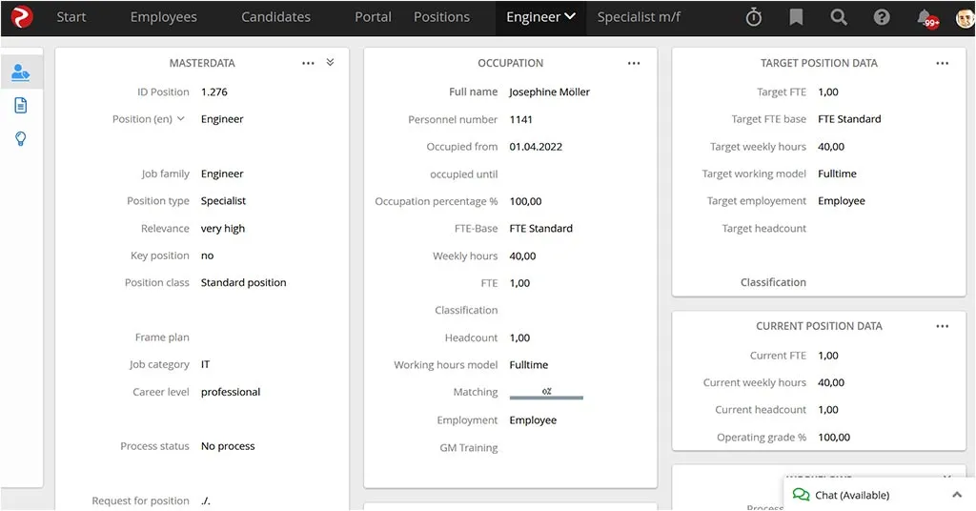Open Target Position Data more options
This screenshot has width=976, height=511.
[942, 63]
